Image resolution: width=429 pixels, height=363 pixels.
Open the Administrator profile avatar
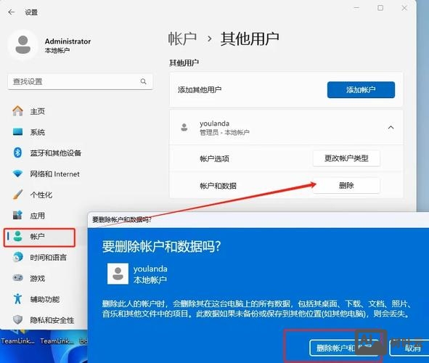tap(23, 45)
